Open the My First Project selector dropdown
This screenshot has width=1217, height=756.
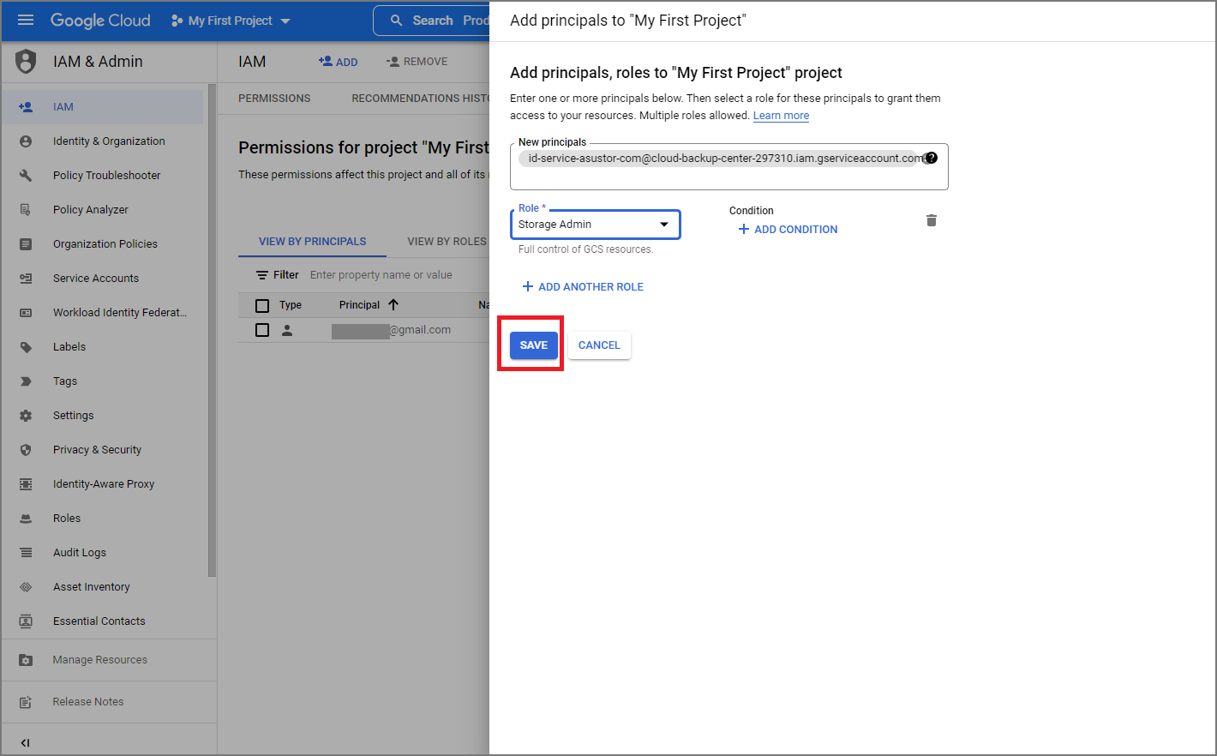click(x=231, y=21)
